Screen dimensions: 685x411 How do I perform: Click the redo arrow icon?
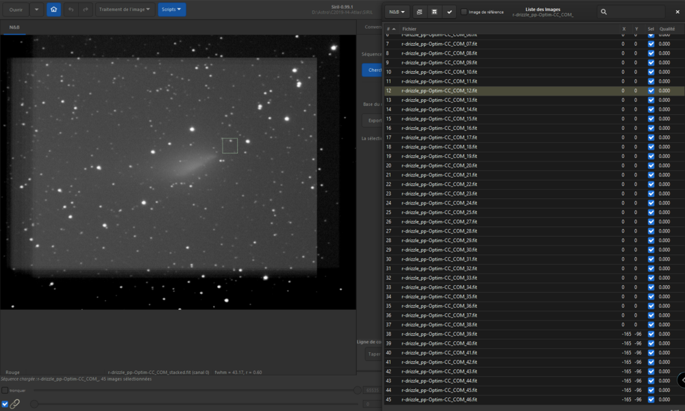point(85,10)
